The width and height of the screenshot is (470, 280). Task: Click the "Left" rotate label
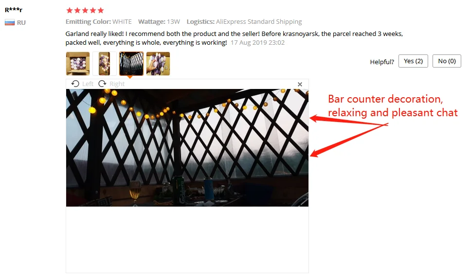pos(88,84)
